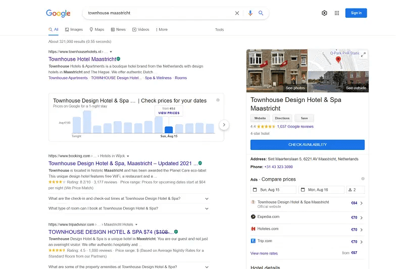
Task: Switch to the News tab
Action: point(118,30)
